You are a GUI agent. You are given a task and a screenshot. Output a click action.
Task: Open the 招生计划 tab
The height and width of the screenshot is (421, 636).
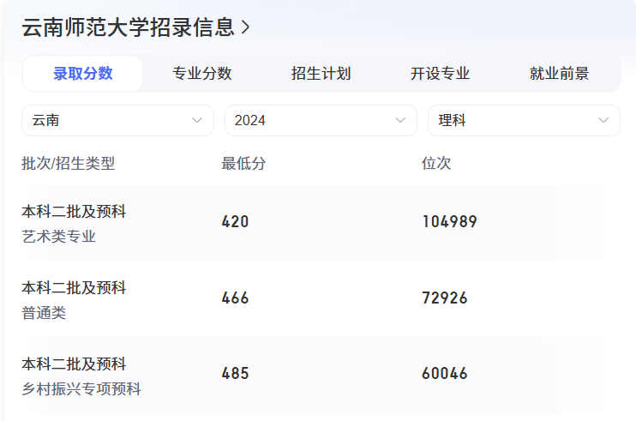point(321,74)
